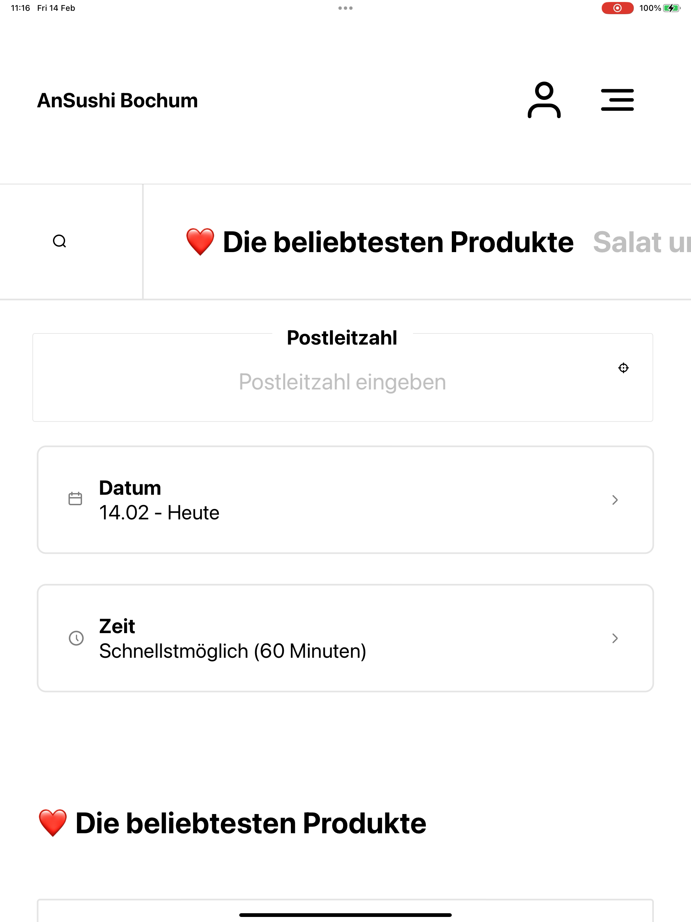Expand the Datum chevron arrow
Screen dimensions: 691x922
pos(615,500)
